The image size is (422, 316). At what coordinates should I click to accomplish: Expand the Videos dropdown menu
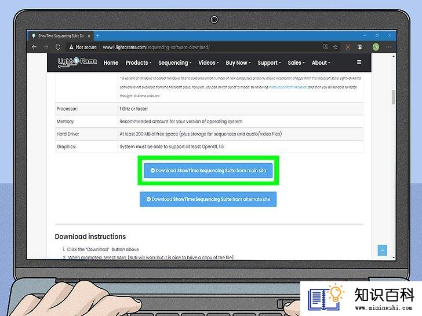(208, 63)
